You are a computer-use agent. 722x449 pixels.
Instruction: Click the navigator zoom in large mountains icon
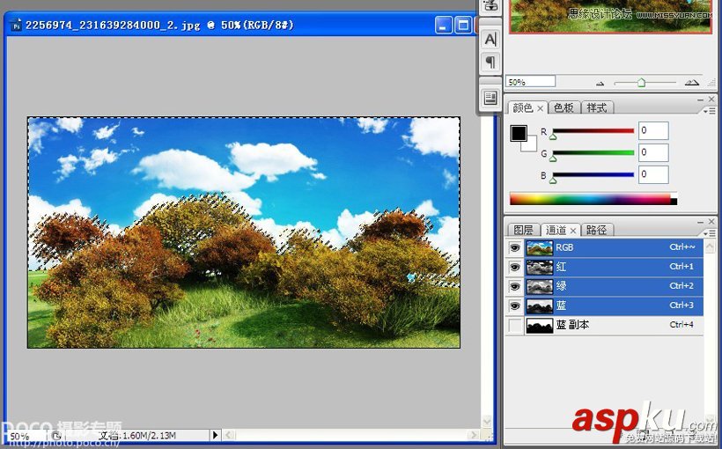pyautogui.click(x=691, y=83)
